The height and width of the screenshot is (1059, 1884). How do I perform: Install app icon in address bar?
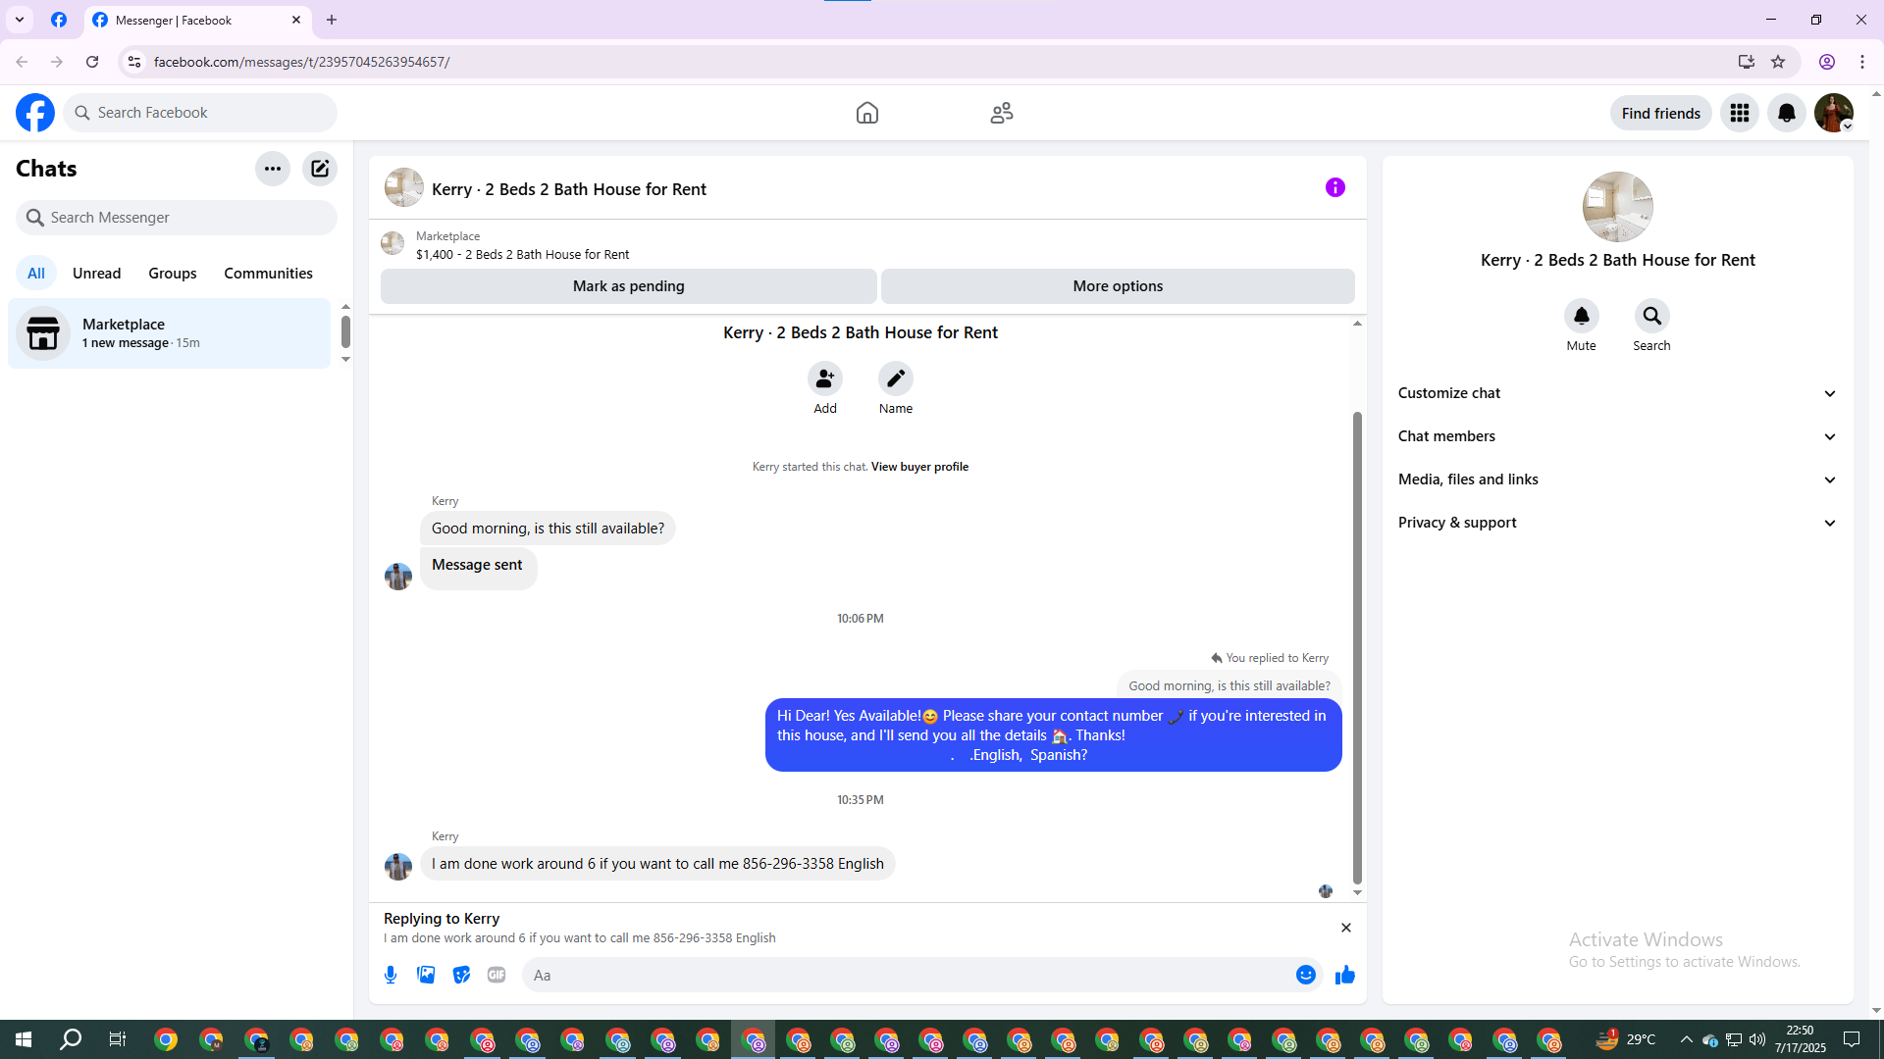1747,62
